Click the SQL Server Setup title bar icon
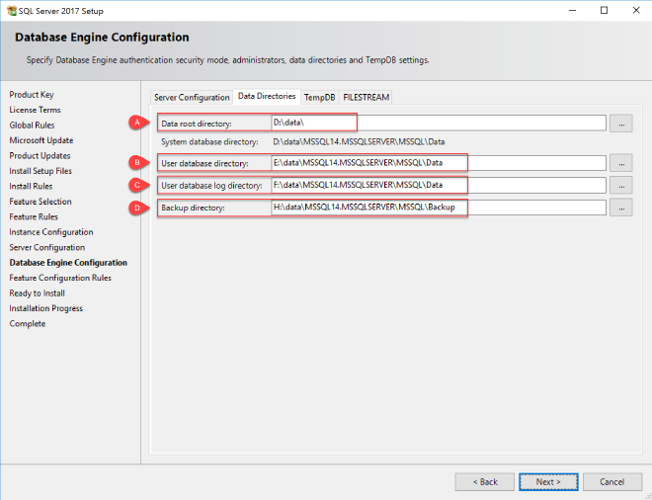This screenshot has height=500, width=652. point(10,9)
